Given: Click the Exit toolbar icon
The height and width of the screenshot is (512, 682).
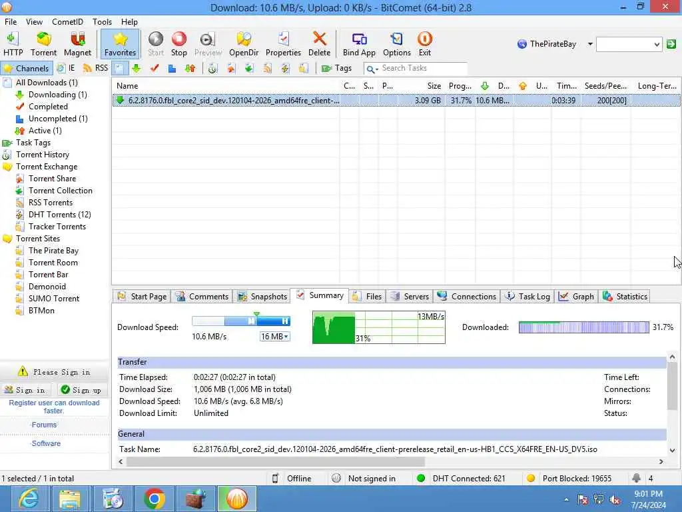Looking at the screenshot, I should (424, 44).
